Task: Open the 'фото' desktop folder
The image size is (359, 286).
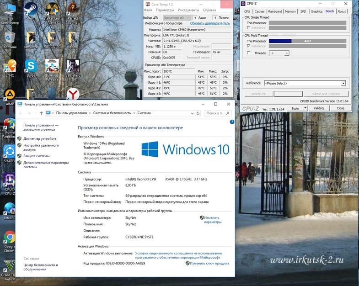Action: click(73, 40)
